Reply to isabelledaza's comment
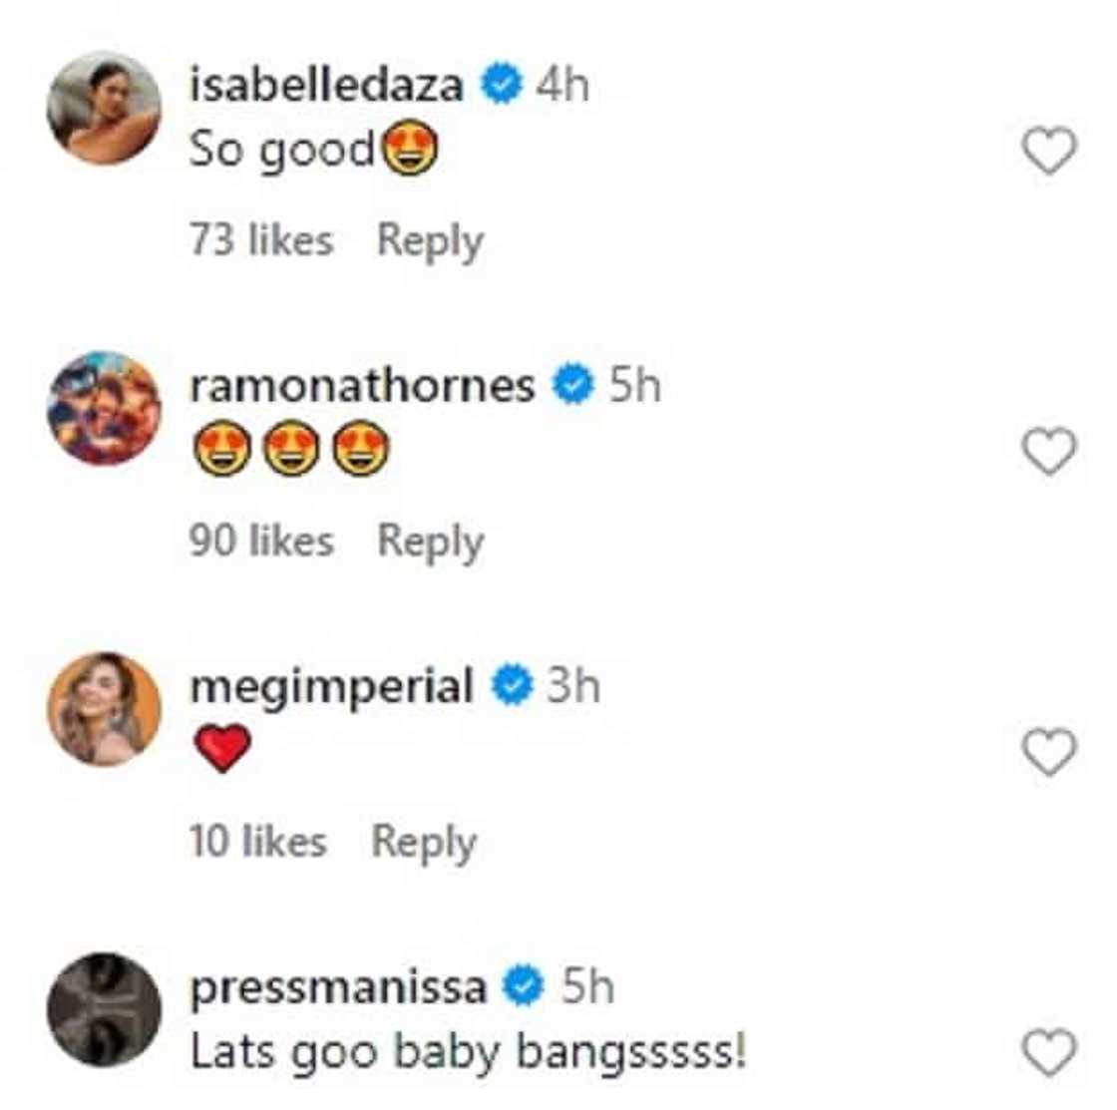Screen dimensions: 1117x1110 click(x=430, y=241)
